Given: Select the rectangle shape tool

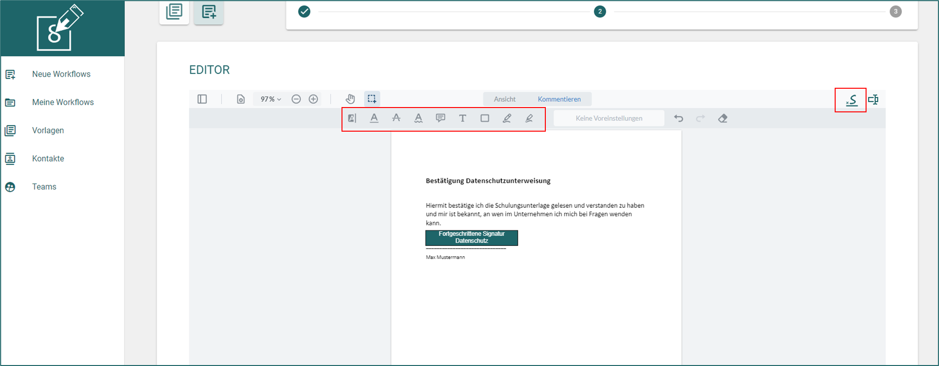Looking at the screenshot, I should pos(485,118).
